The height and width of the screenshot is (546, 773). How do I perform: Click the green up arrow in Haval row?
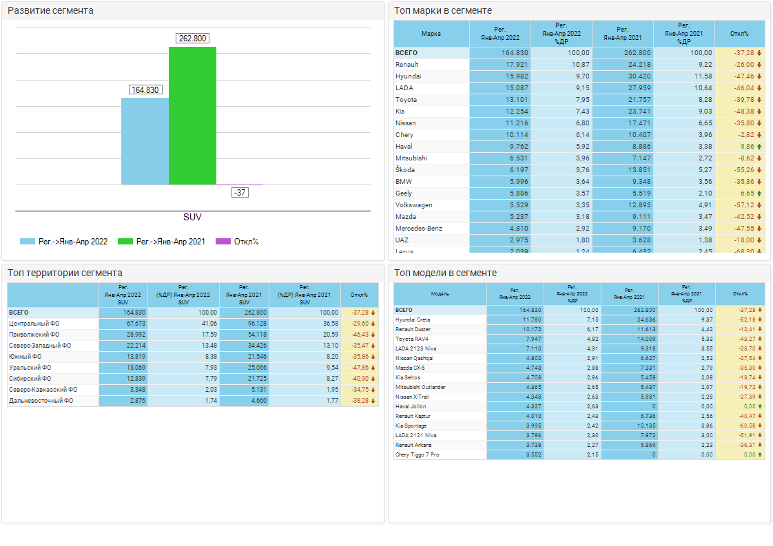759,147
